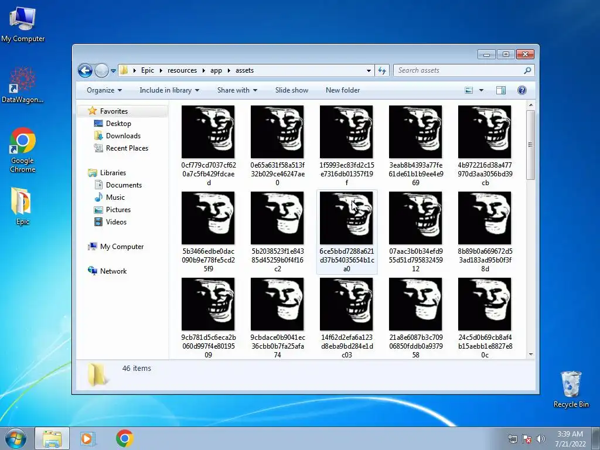Go back with the Back arrow button
Viewport: 600px width, 450px height.
click(85, 70)
